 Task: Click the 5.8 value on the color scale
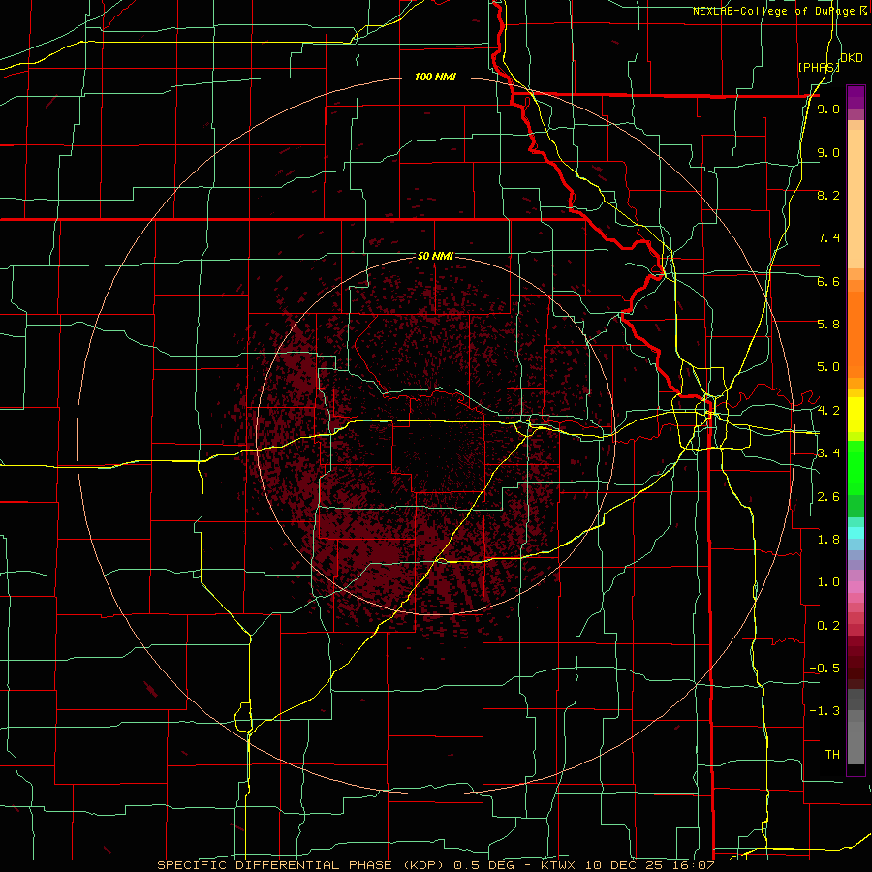pyautogui.click(x=828, y=325)
